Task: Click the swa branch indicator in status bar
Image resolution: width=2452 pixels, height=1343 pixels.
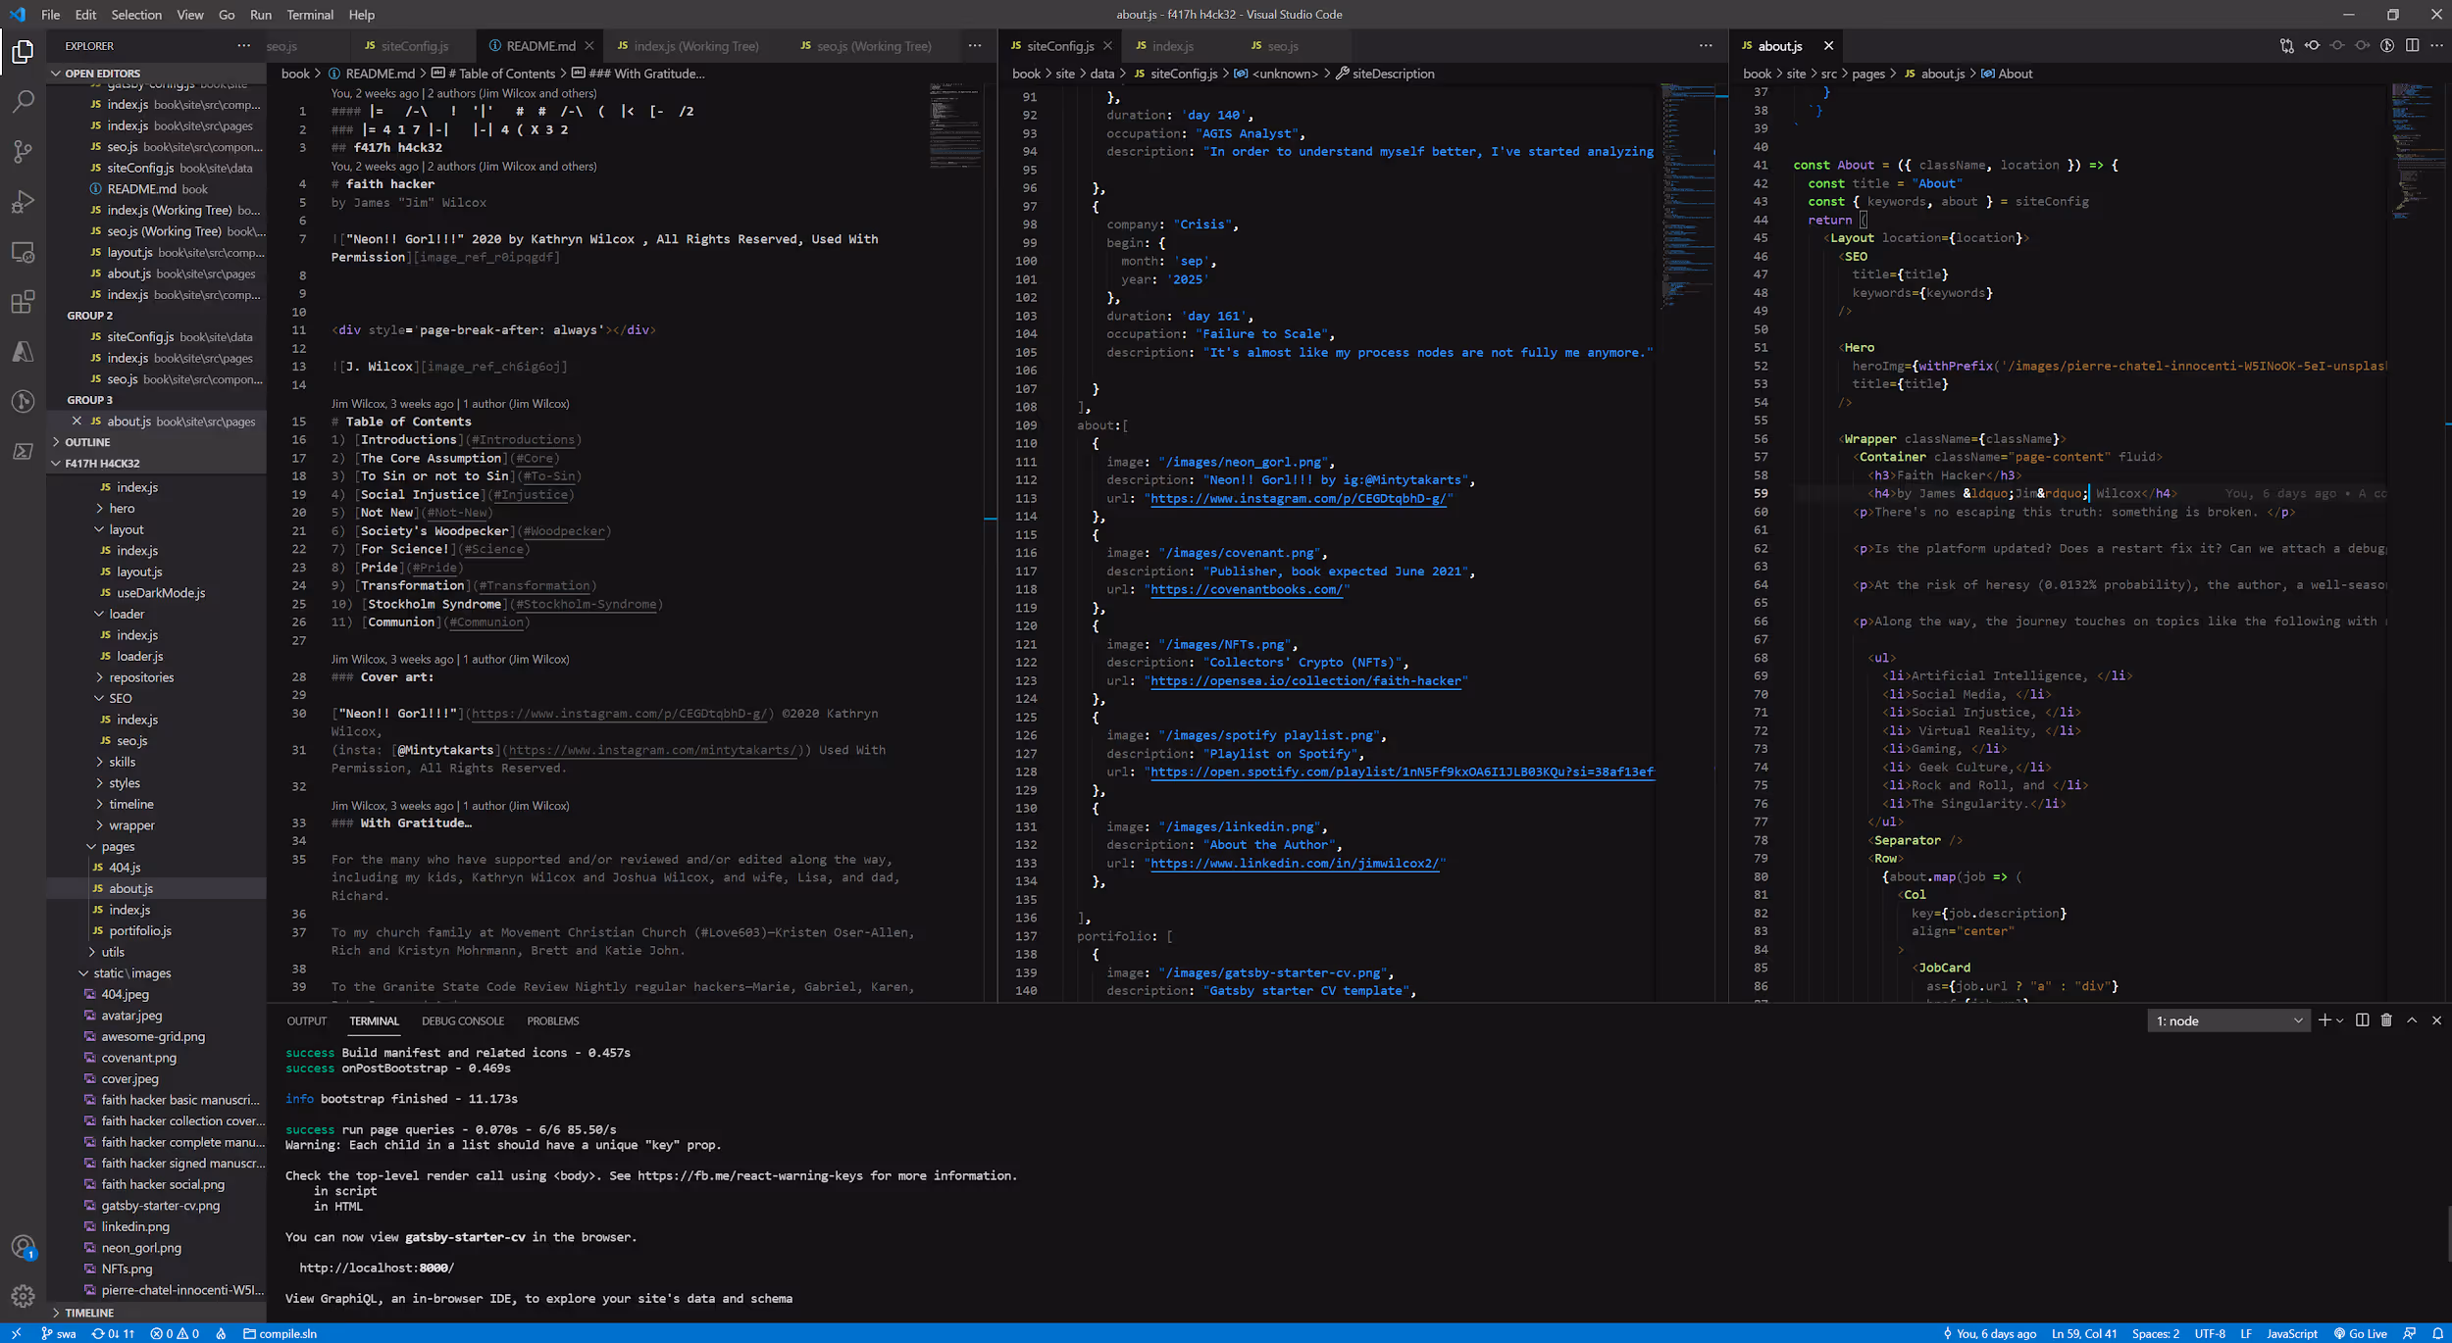Action: click(59, 1333)
